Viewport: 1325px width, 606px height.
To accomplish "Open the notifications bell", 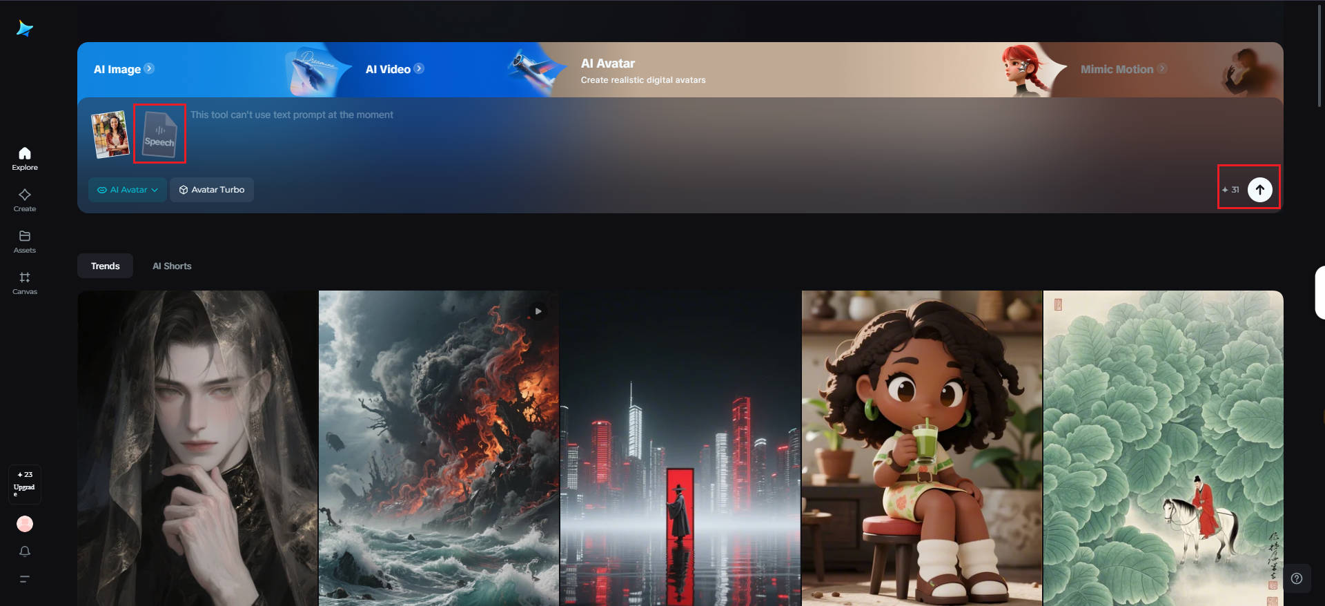I will [x=25, y=551].
